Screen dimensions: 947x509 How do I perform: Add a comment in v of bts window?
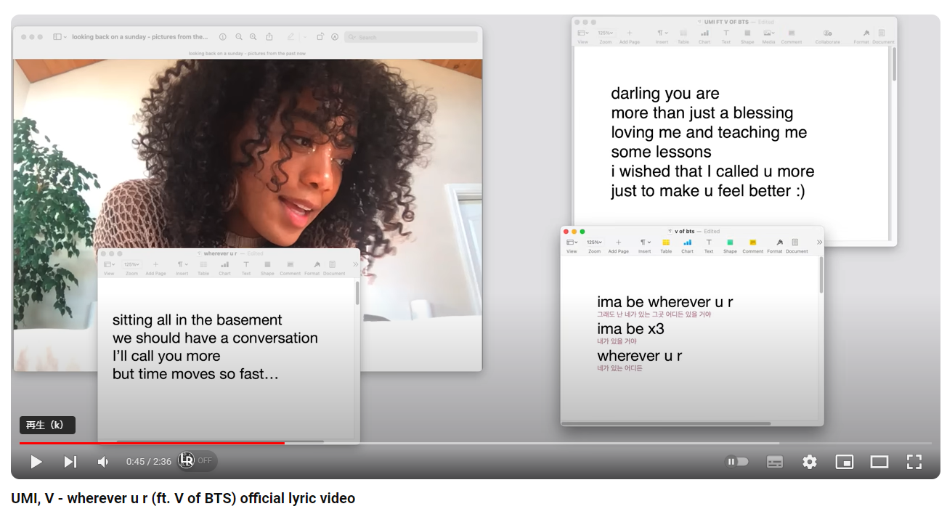point(753,245)
